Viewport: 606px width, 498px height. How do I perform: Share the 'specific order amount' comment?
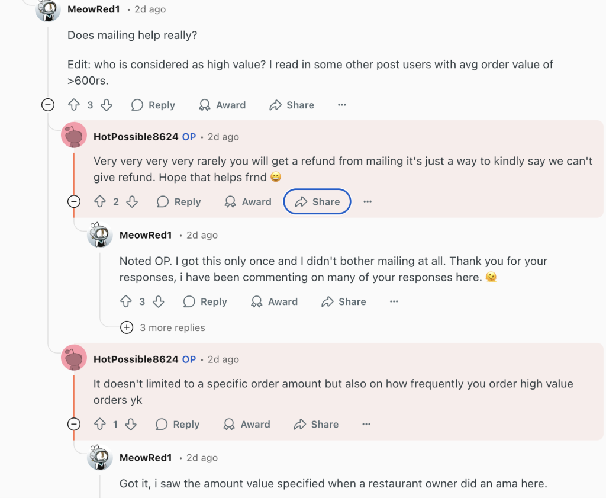click(x=317, y=424)
